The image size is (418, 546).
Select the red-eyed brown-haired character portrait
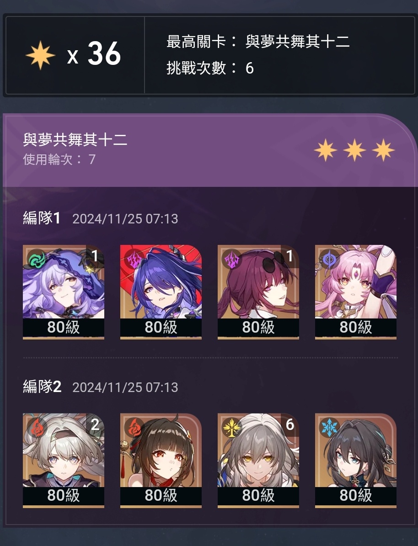coord(161,461)
